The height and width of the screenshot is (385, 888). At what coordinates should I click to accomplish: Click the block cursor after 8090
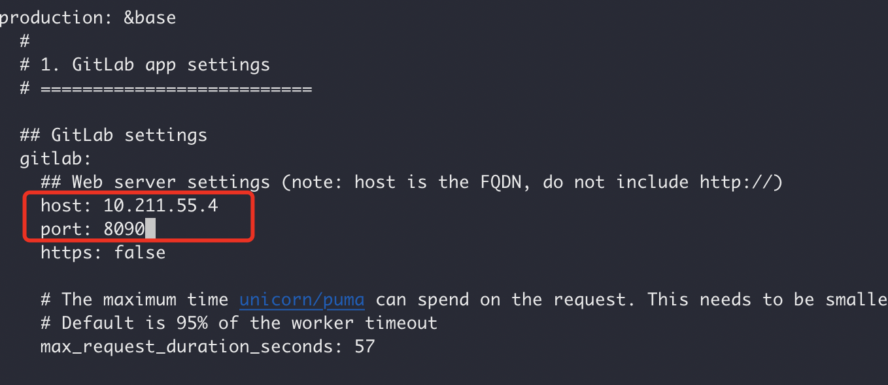point(150,230)
